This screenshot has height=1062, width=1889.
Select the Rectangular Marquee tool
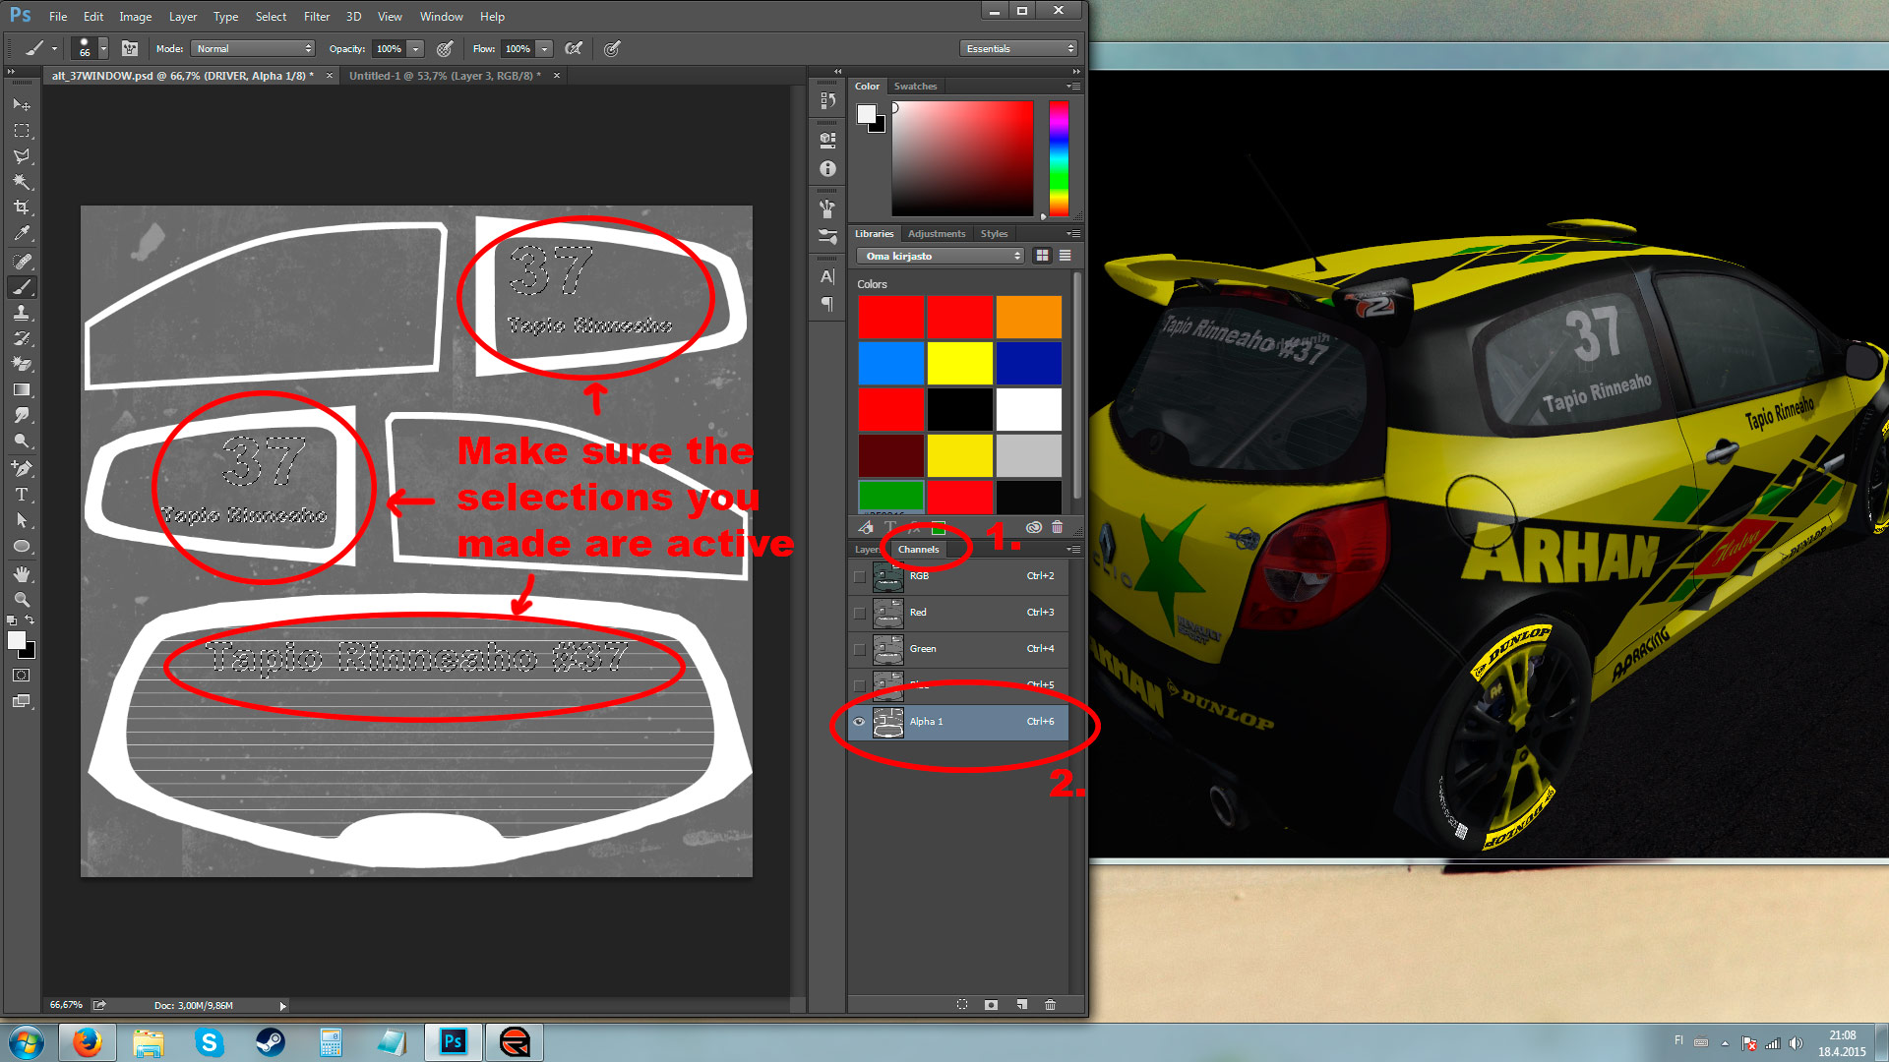coord(21,131)
